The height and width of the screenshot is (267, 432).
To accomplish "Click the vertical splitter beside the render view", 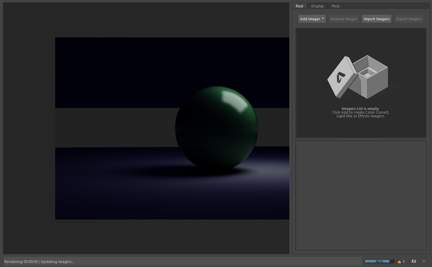I will point(290,128).
